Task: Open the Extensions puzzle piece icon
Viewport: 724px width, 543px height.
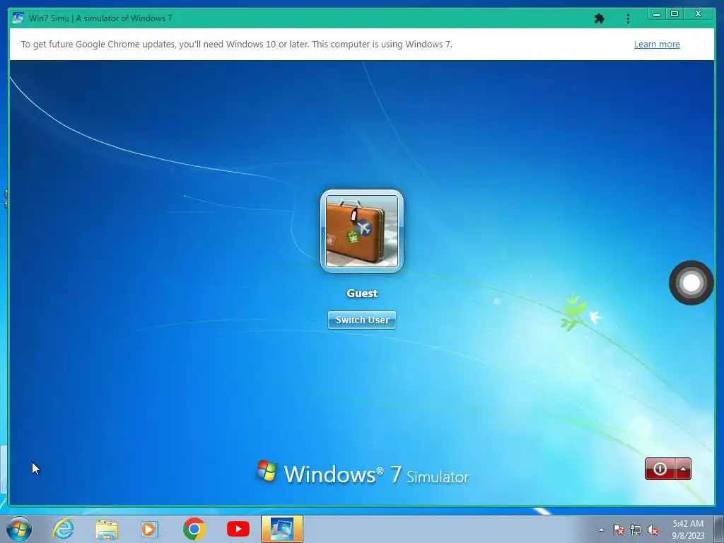Action: point(600,18)
